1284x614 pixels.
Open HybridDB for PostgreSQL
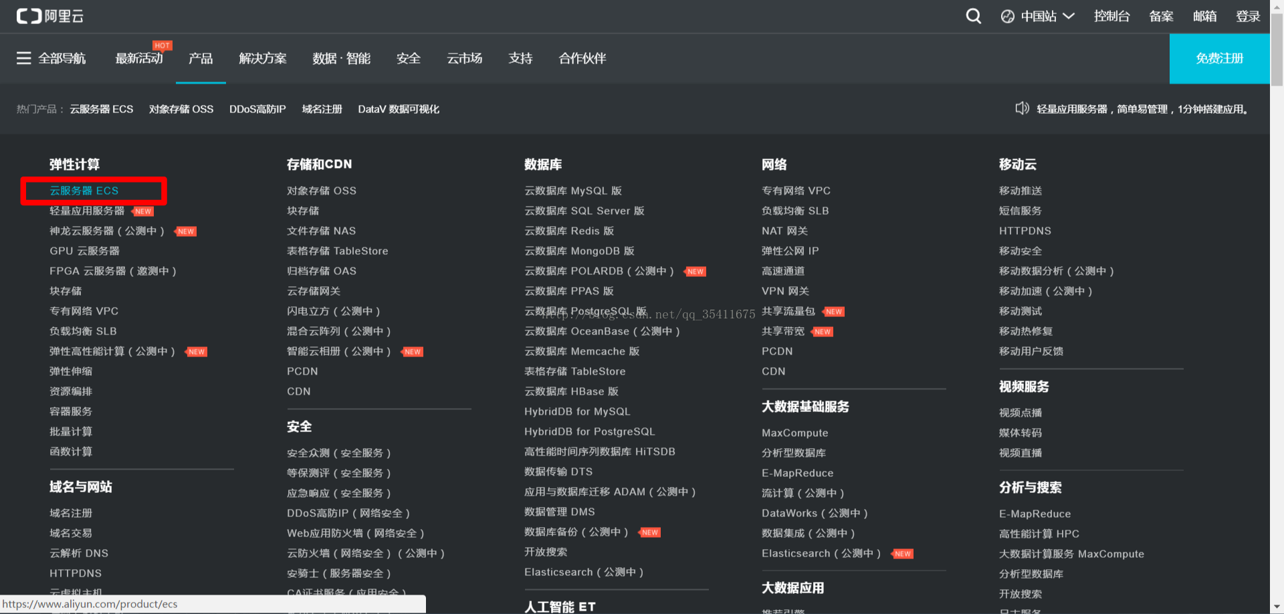(590, 431)
